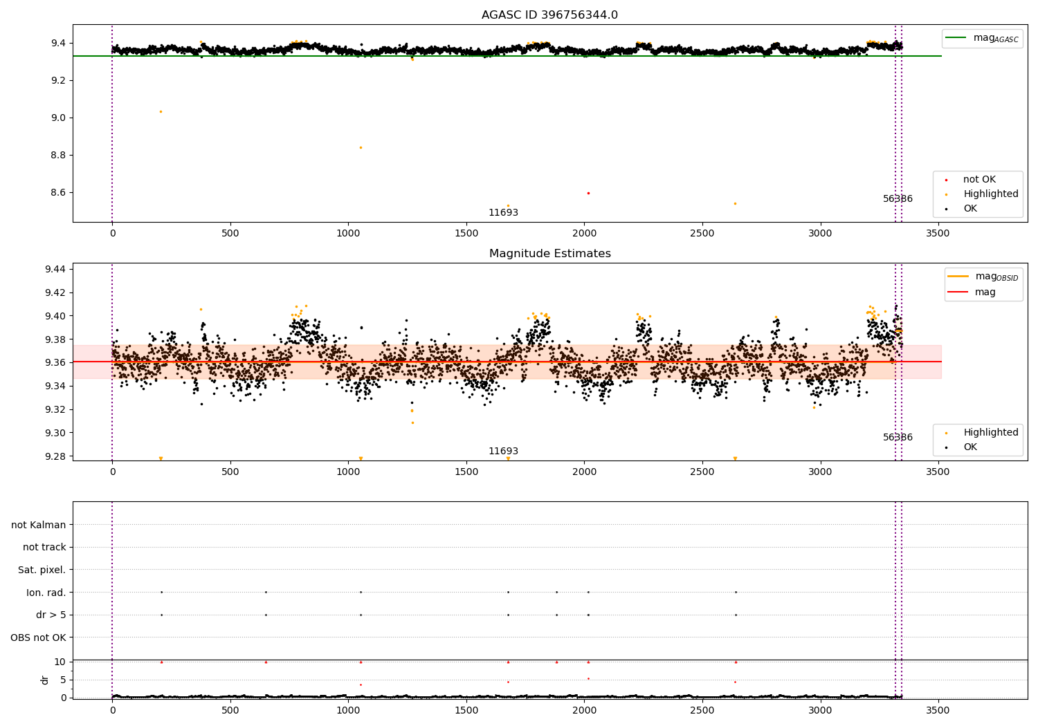
Task: Click the 10 tick label on dr axis
Action: pos(60,662)
